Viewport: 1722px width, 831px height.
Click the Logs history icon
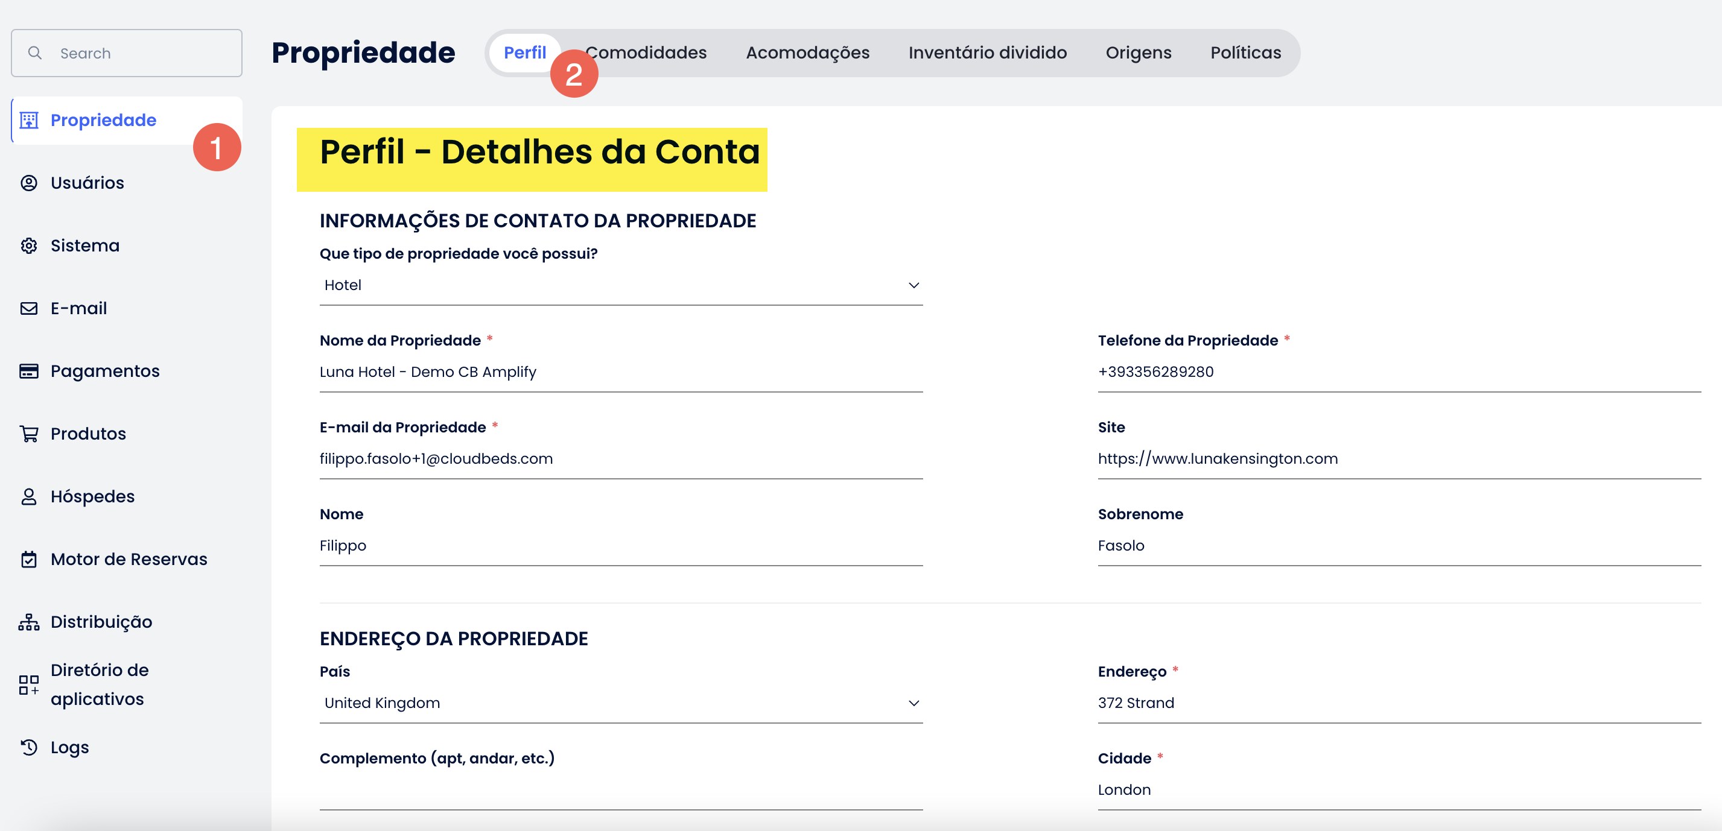[x=29, y=748]
